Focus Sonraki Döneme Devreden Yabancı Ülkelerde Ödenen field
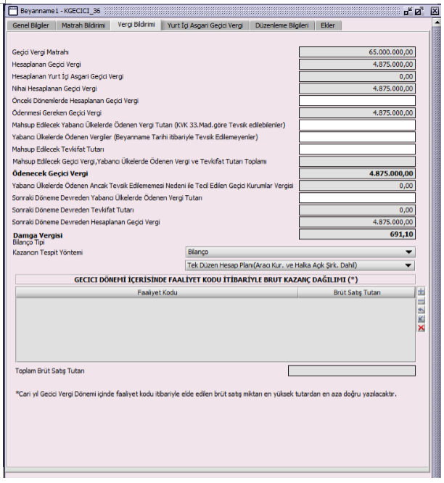 point(357,198)
